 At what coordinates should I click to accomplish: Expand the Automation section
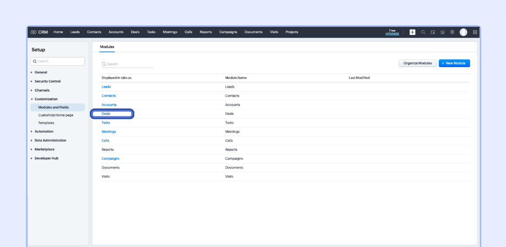[44, 132]
